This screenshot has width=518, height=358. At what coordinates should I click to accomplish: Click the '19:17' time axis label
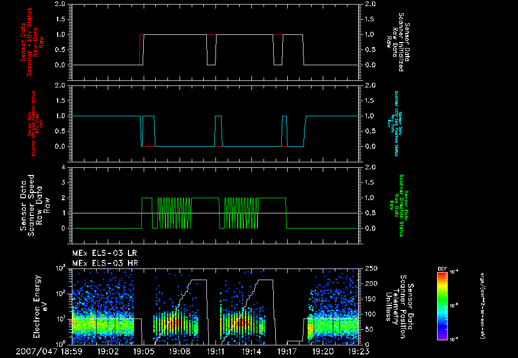(287, 352)
